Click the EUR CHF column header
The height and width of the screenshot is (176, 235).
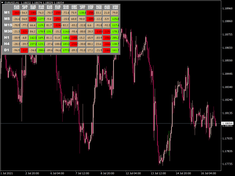[58, 7]
